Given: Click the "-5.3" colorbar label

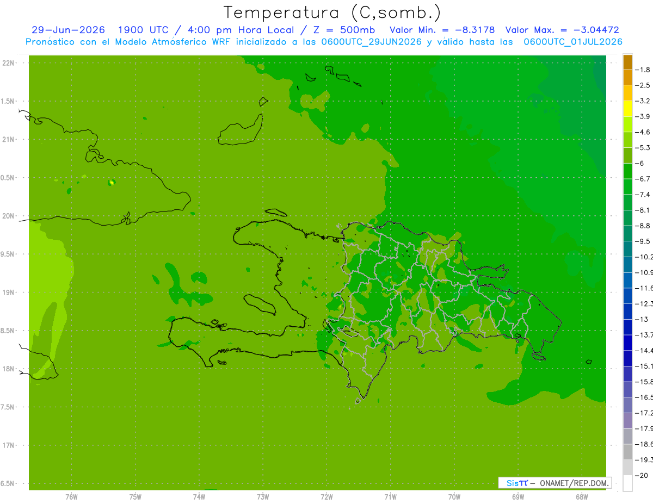Looking at the screenshot, I should pyautogui.click(x=643, y=148).
